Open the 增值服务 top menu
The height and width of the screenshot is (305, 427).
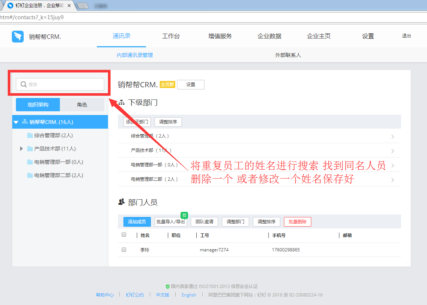pos(220,36)
